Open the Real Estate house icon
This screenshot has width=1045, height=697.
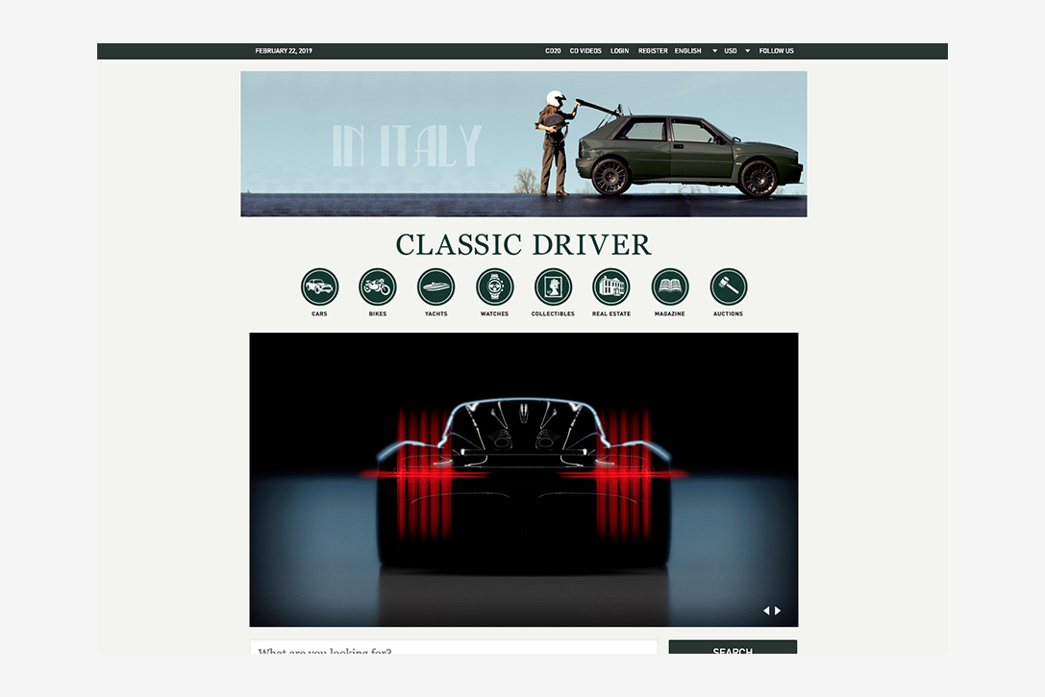[x=611, y=287]
